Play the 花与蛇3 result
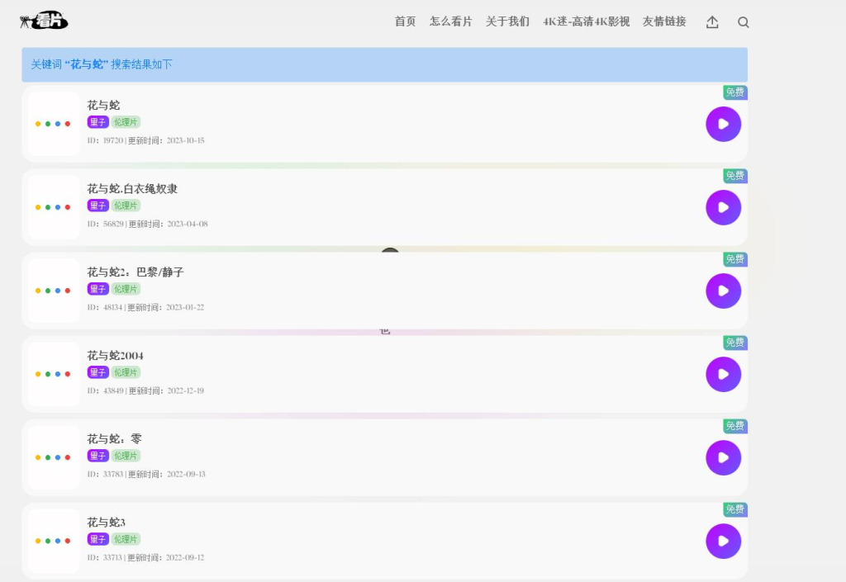Screen dimensions: 846x582 [x=723, y=541]
